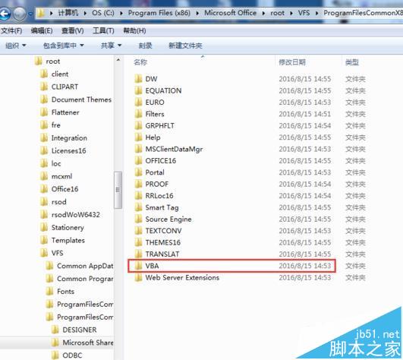Click the folder icon in address bar
This screenshot has width=403, height=360.
40,13
